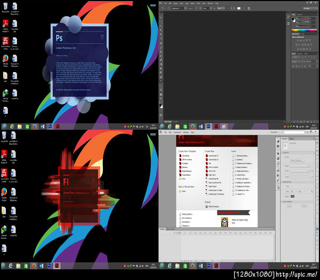Select the Pen tool in Photoshop
The height and width of the screenshot is (280, 320).
161,77
